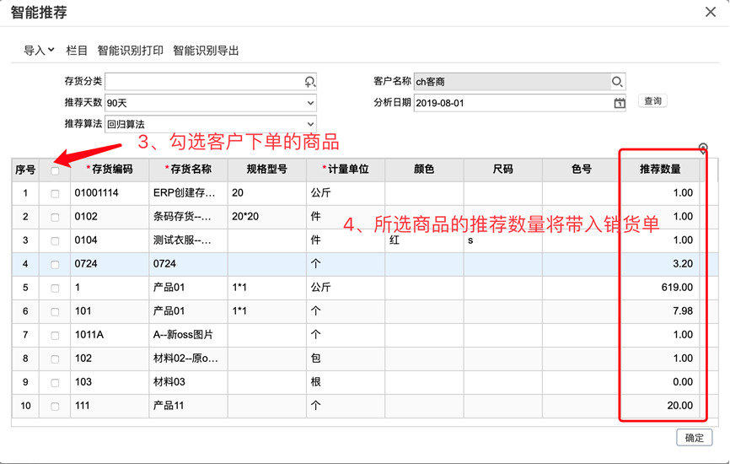Open the calendar icon beside 分析日期
This screenshot has width=730, height=464.
620,103
